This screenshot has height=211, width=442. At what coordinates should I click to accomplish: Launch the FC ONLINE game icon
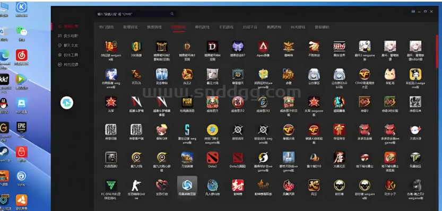tap(111, 185)
